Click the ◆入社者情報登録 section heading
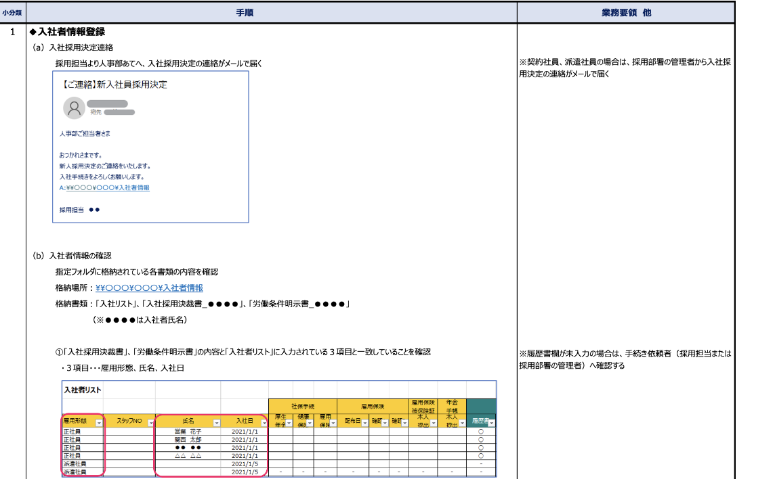Viewport: 775px width, 479px height. [67, 32]
